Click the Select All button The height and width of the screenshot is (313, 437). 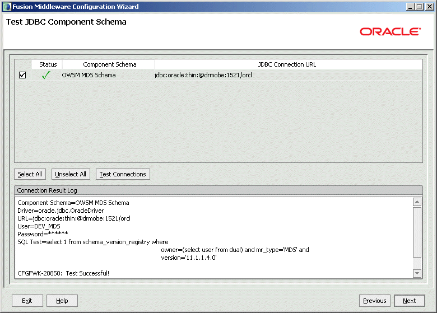30,174
